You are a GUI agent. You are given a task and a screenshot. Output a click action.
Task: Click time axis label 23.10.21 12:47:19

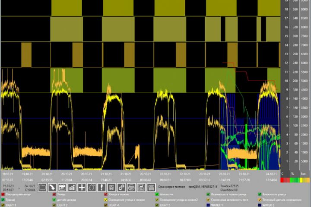(x=224, y=177)
